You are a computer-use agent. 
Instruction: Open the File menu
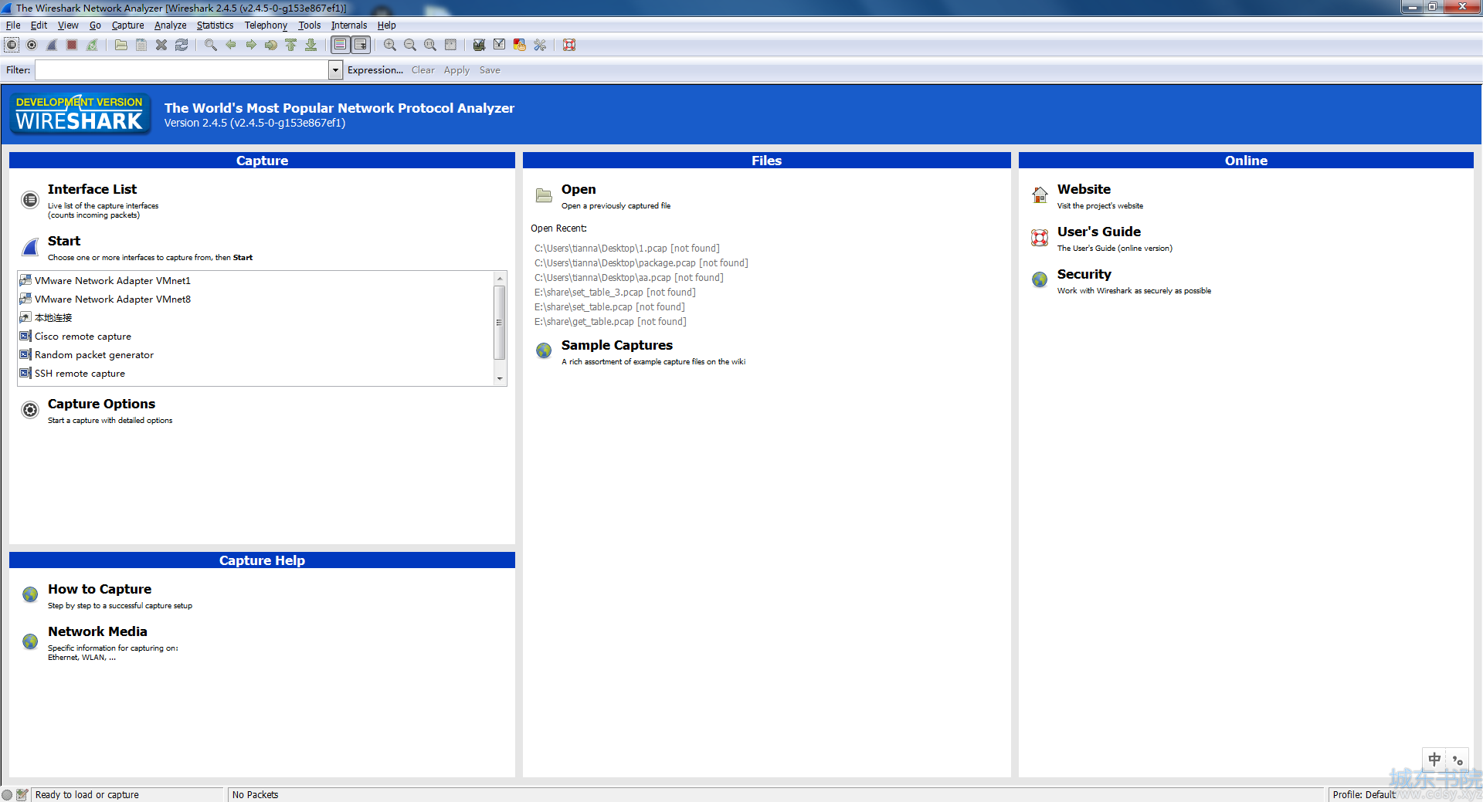[x=13, y=25]
